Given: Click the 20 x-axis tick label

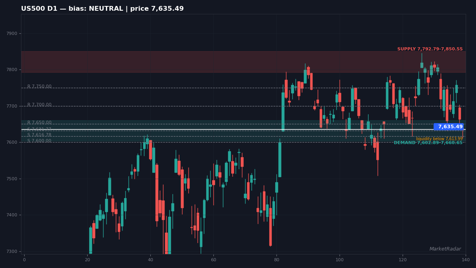Looking at the screenshot, I should 87,260.
